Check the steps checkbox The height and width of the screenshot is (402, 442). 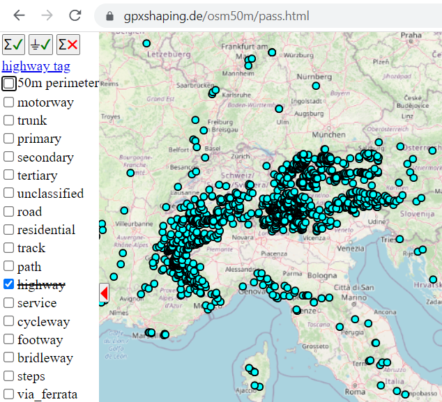click(x=9, y=376)
